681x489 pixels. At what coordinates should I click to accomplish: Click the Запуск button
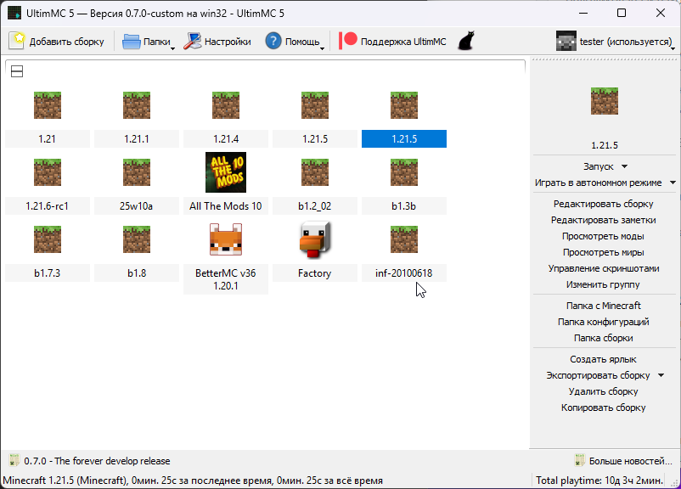click(599, 166)
